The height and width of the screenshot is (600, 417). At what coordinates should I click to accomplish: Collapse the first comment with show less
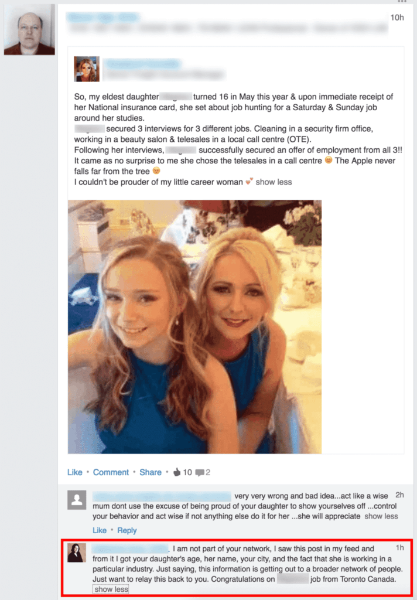[x=381, y=517]
